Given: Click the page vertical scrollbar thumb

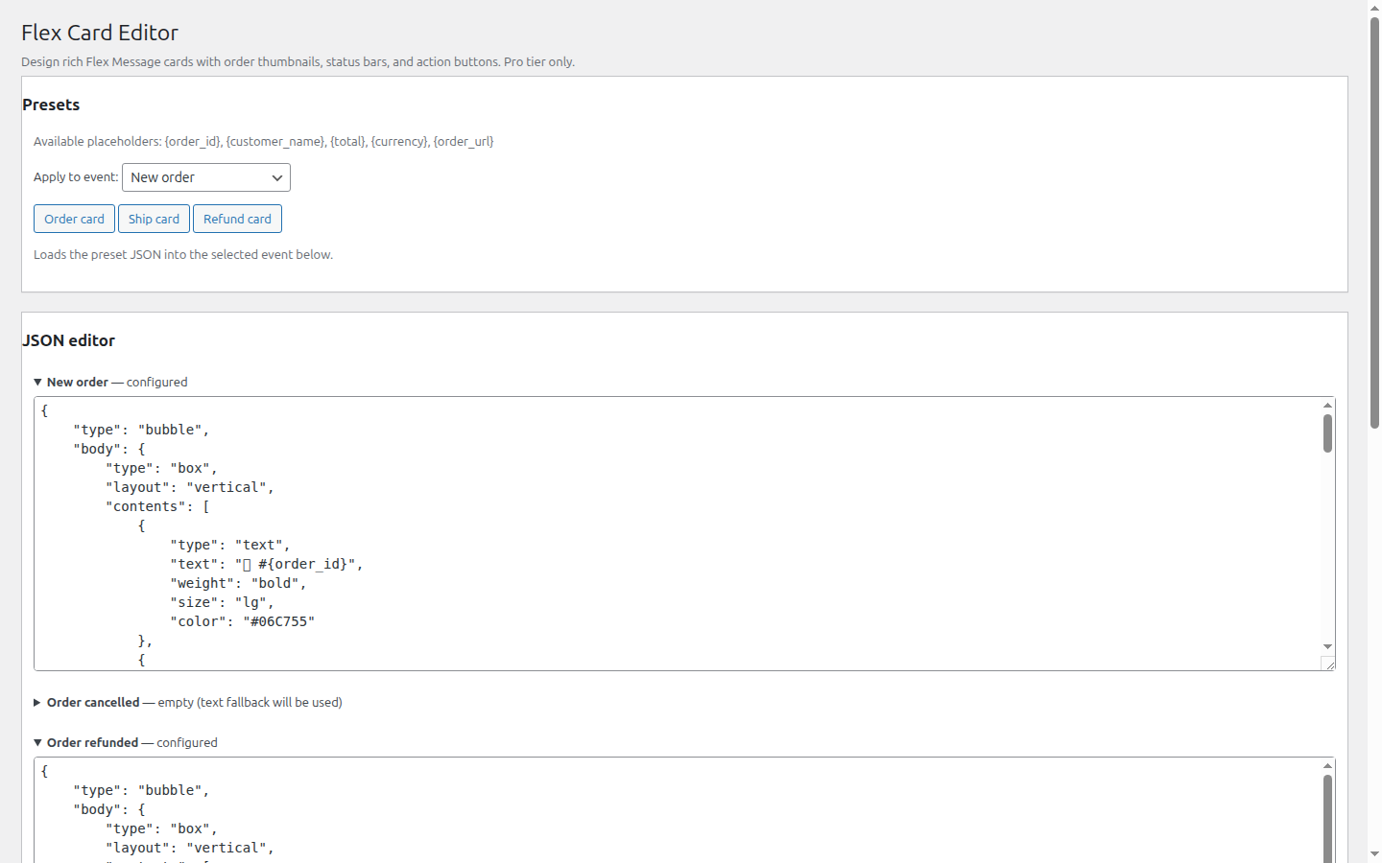Looking at the screenshot, I should click(1374, 222).
